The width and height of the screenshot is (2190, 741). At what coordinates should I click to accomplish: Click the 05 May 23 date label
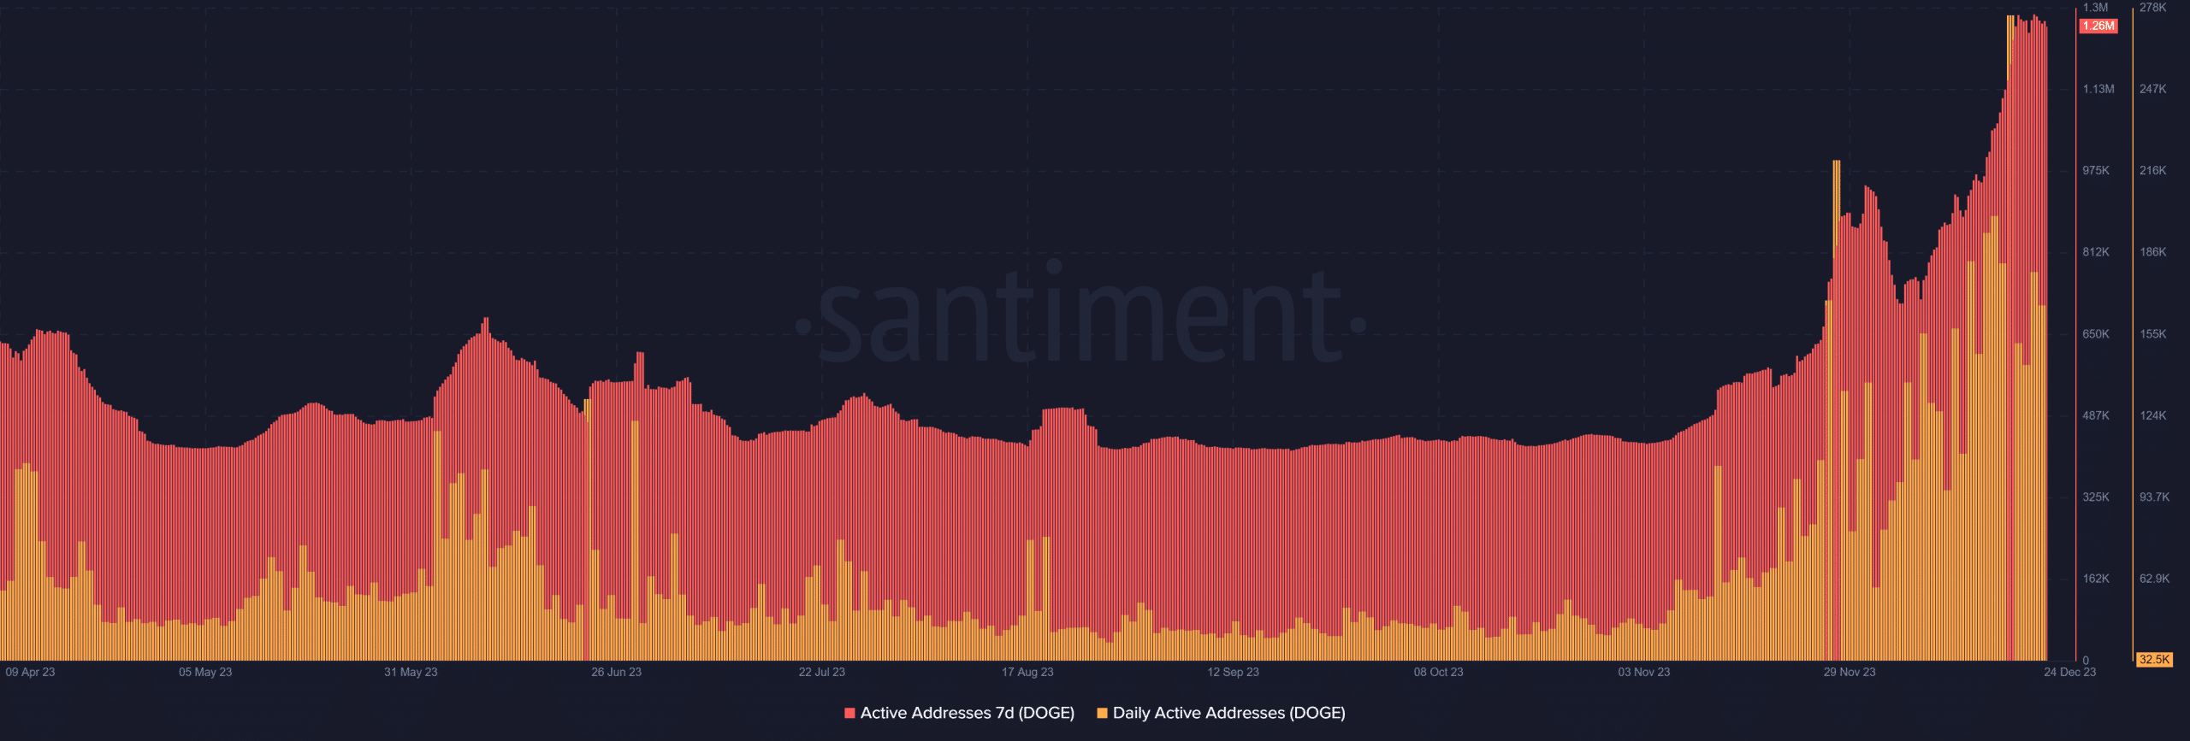click(205, 673)
